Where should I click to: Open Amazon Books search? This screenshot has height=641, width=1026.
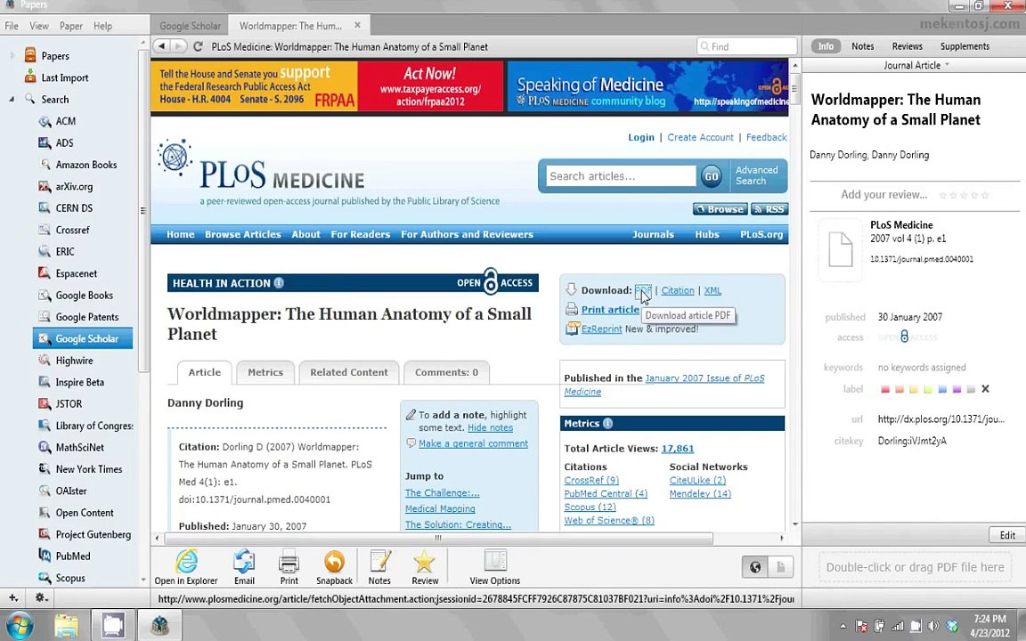(85, 165)
